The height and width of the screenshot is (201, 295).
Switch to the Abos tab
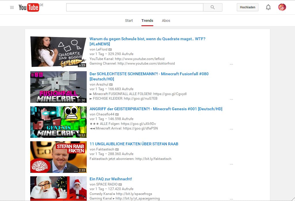coord(166,21)
